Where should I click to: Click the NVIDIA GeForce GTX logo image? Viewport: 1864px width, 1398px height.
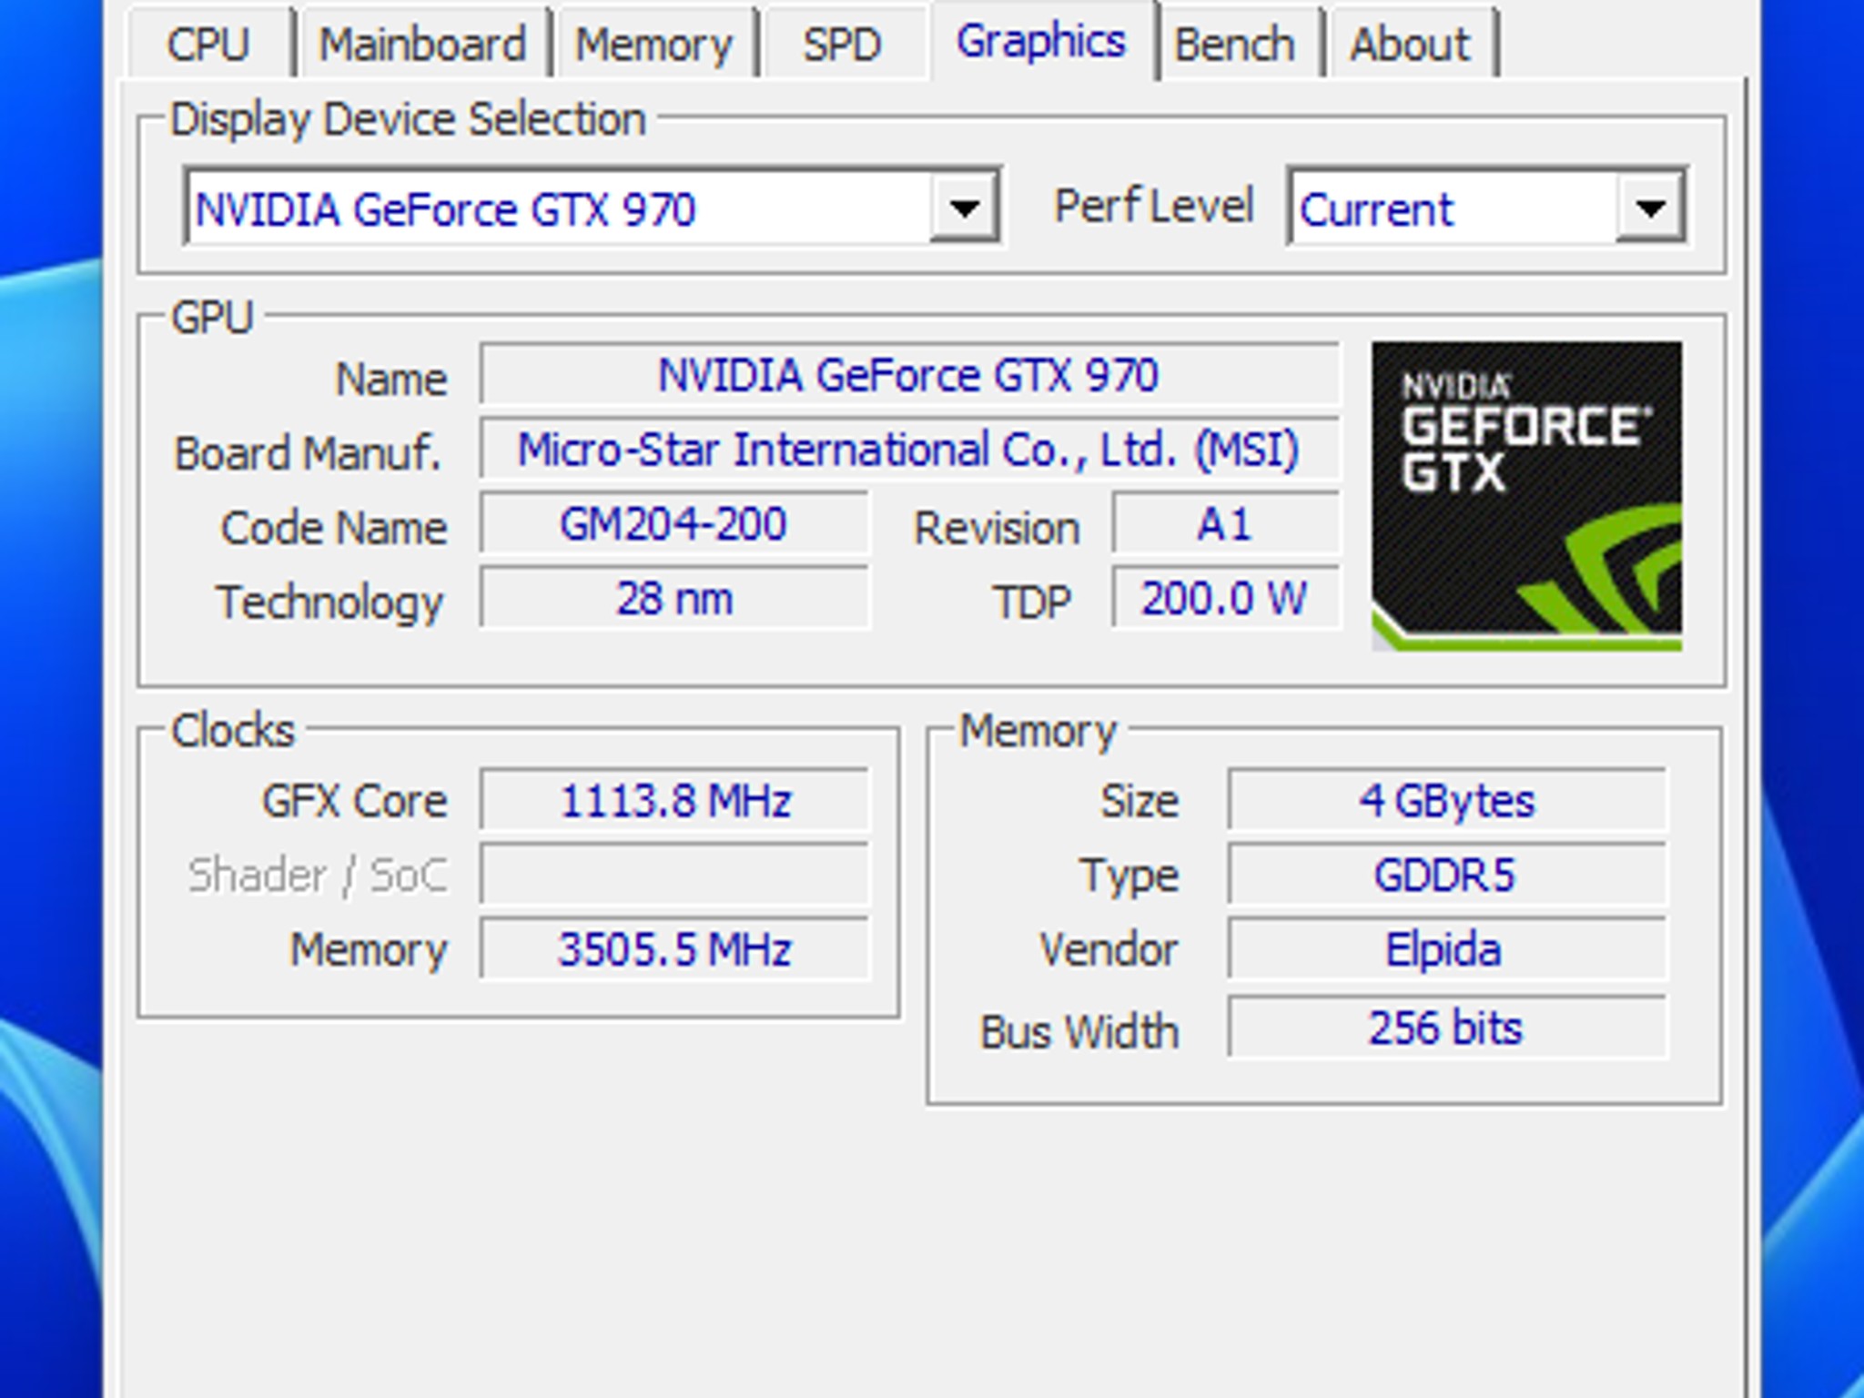tap(1527, 496)
